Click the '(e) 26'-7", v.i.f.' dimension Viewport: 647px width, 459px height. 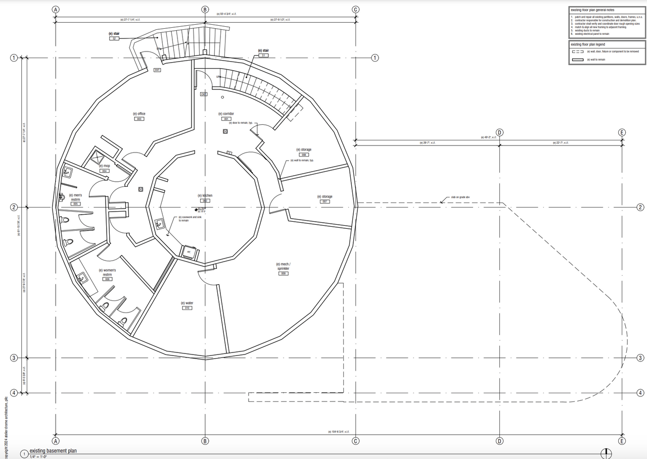(x=428, y=143)
